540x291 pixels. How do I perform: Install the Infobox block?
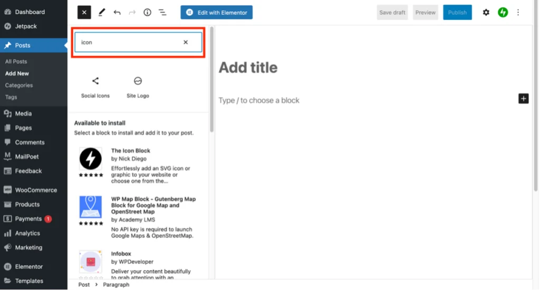coord(138,265)
